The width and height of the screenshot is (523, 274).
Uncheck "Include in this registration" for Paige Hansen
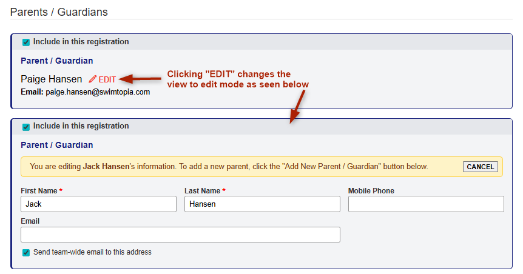click(26, 42)
